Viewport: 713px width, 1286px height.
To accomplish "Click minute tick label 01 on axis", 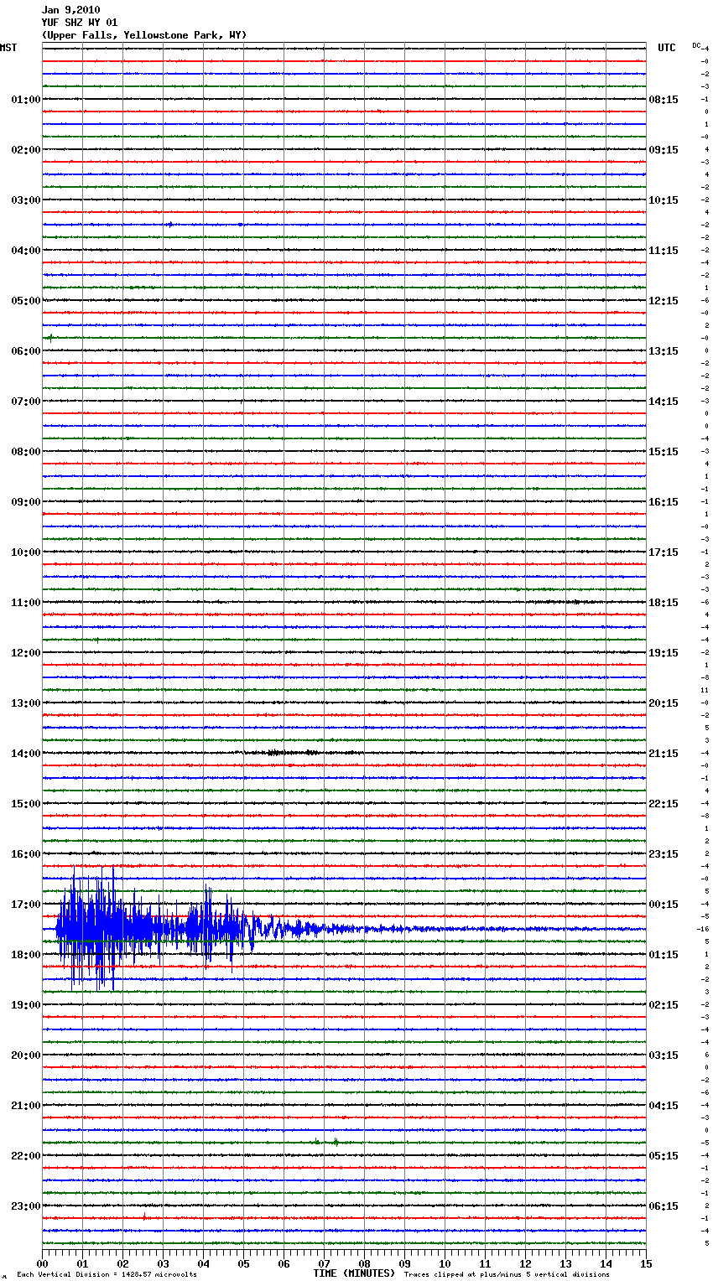I will coord(82,1263).
